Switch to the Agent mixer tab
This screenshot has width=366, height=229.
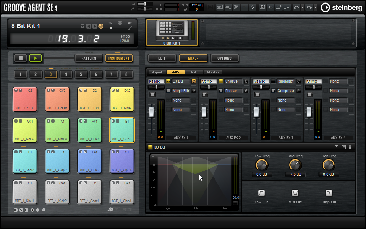click(157, 72)
